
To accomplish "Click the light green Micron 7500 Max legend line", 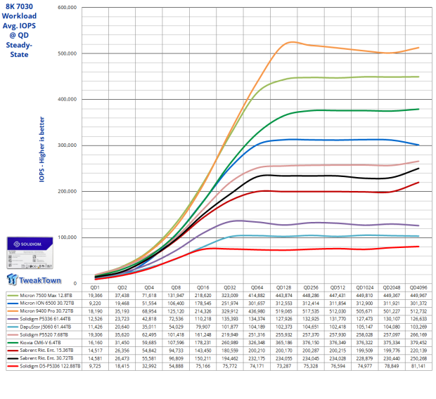I will pyautogui.click(x=13, y=295).
